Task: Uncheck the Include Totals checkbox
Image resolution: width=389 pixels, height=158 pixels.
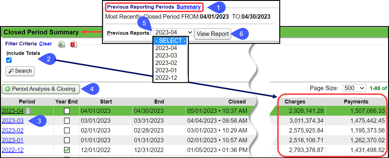Action: pyautogui.click(x=9, y=60)
